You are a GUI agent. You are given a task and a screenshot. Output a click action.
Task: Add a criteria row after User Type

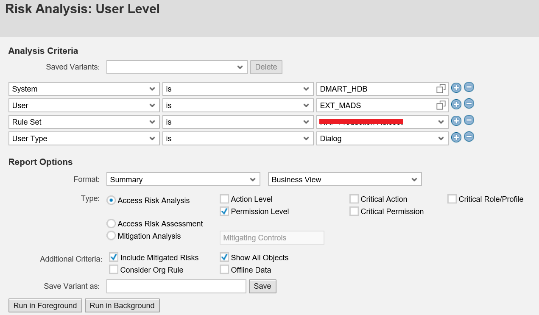(x=456, y=137)
